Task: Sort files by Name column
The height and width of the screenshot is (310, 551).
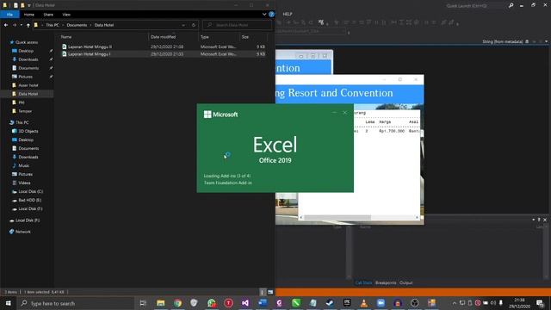Action: [x=66, y=36]
